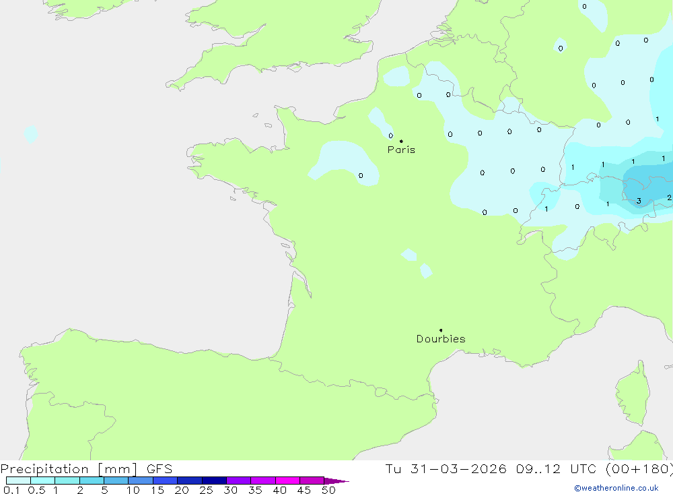Click the 20 mm dark blue legend swatch
The width and height of the screenshot is (673, 494).
(x=189, y=481)
